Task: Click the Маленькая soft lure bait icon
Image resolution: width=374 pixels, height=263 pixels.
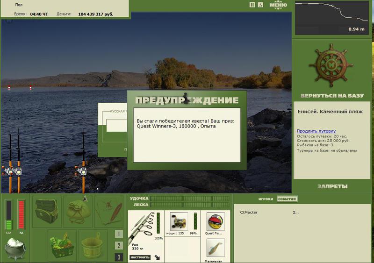Action: [216, 248]
